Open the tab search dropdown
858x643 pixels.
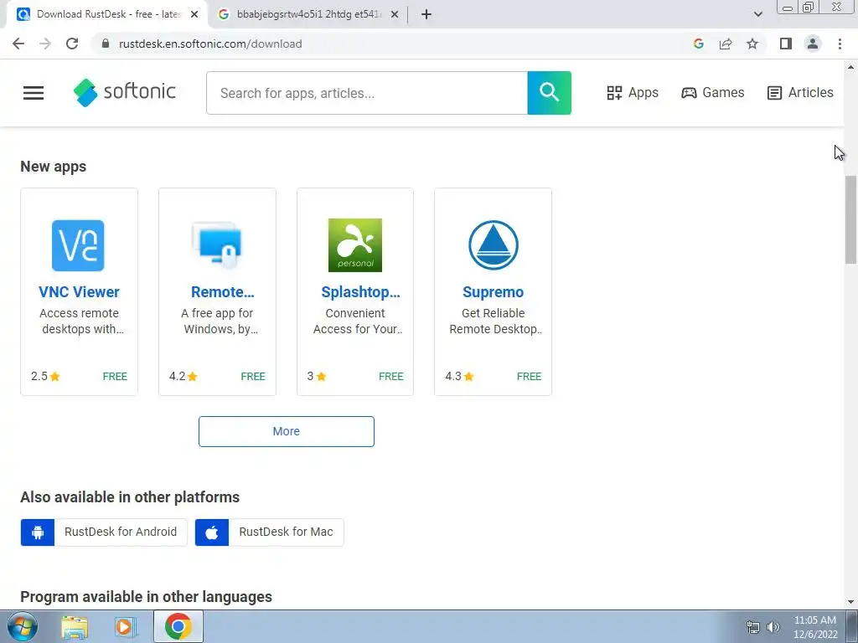tap(757, 15)
